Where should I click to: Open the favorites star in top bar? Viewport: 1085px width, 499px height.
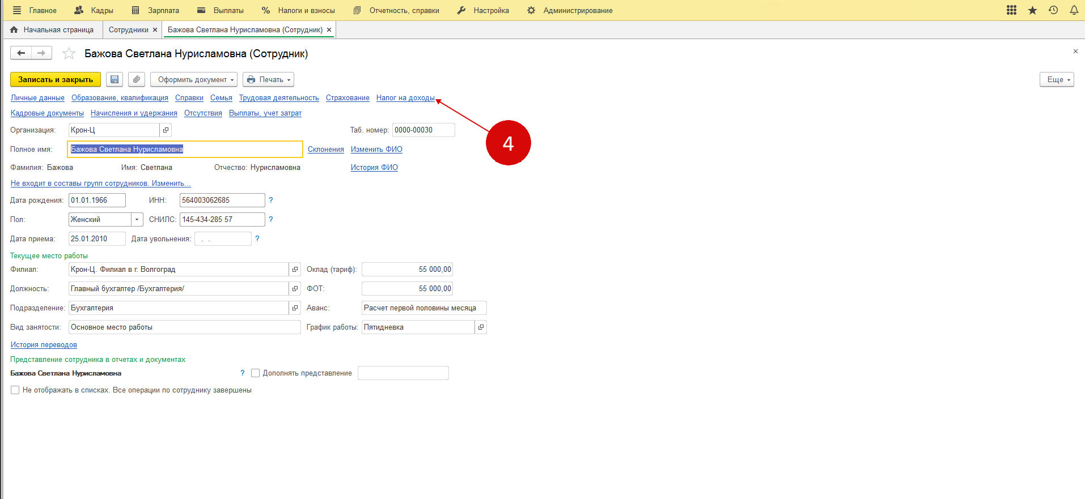coord(1032,10)
